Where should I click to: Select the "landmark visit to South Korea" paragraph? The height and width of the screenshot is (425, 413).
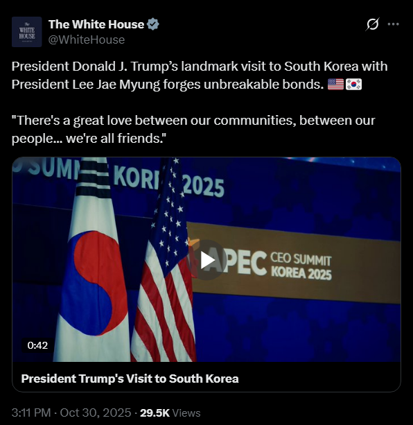click(200, 76)
